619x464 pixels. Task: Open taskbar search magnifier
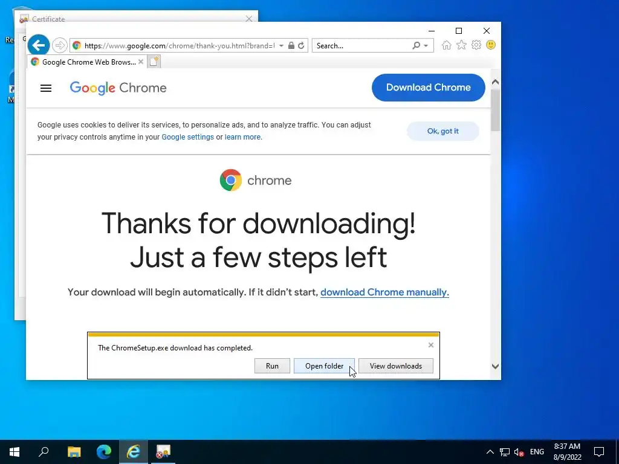44,452
